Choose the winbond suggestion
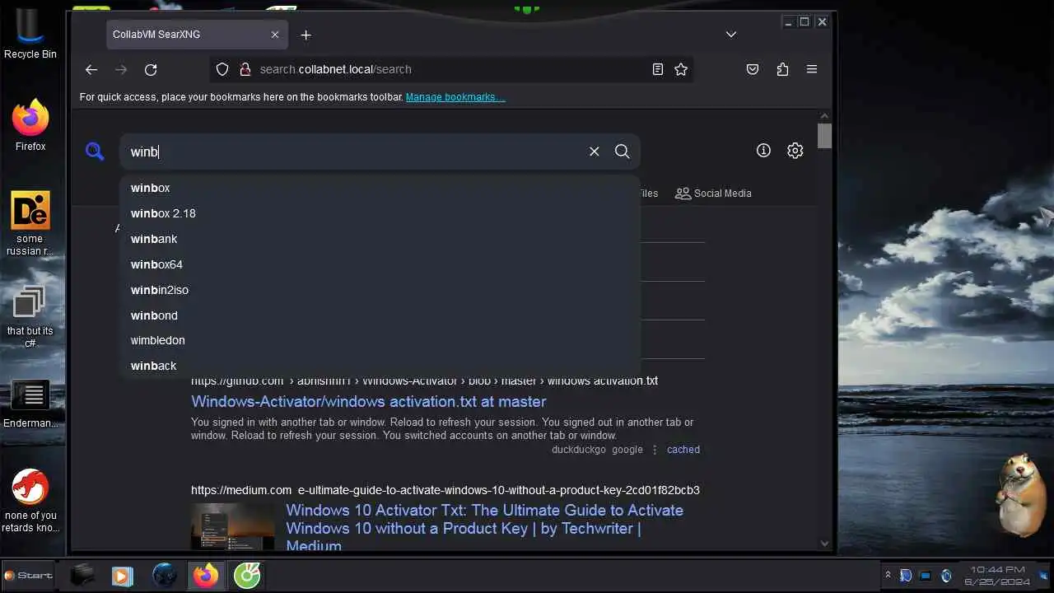The height and width of the screenshot is (593, 1054). (x=380, y=315)
